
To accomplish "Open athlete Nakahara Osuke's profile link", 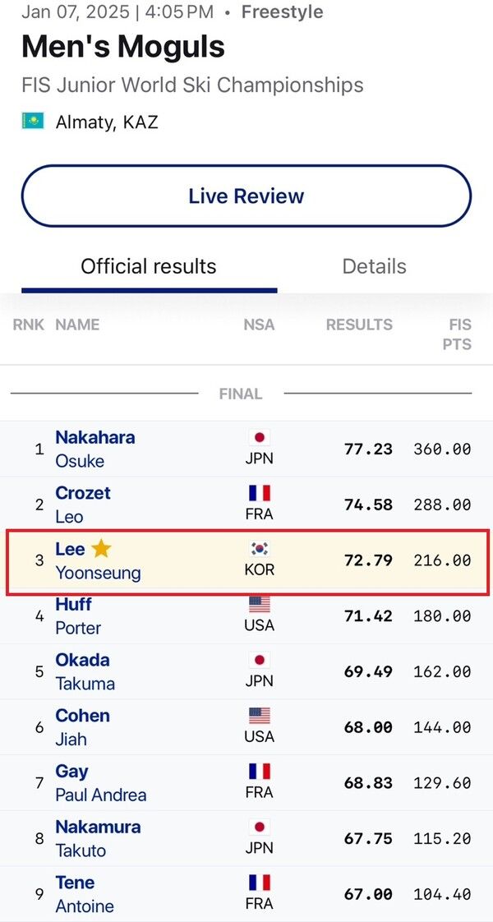I will (x=94, y=449).
